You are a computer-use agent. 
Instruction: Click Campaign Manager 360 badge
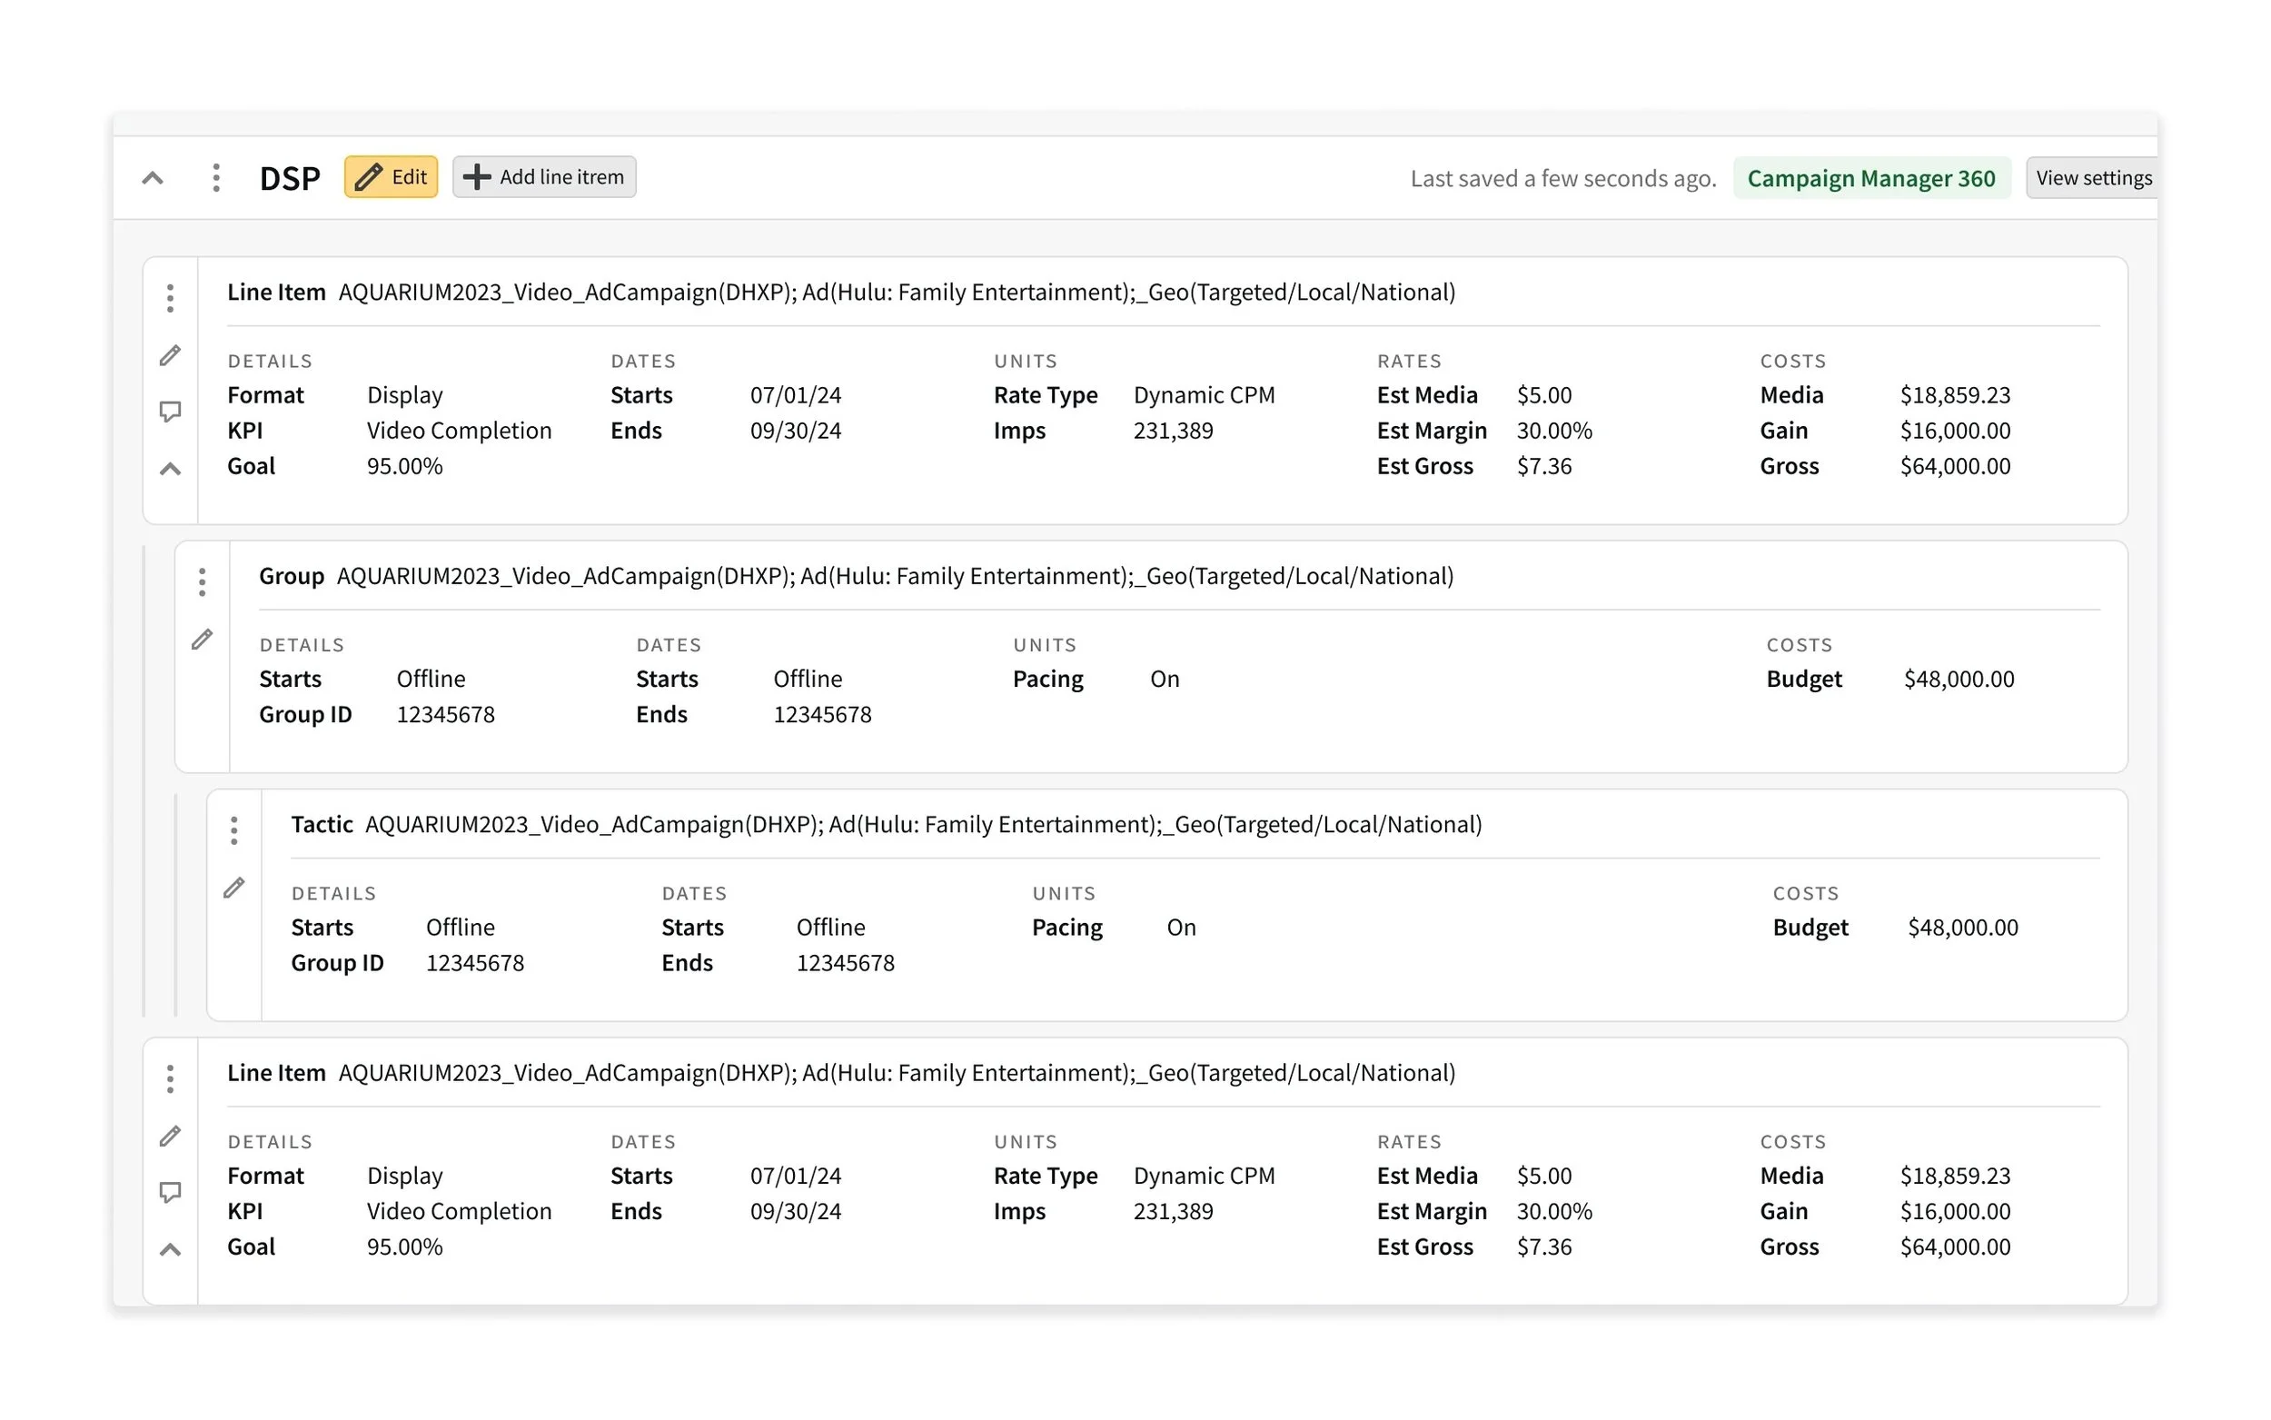point(1870,177)
